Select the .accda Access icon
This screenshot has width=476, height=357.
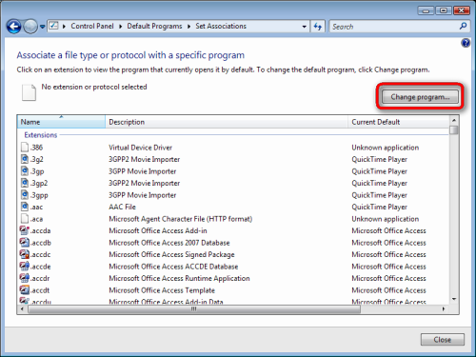point(25,230)
